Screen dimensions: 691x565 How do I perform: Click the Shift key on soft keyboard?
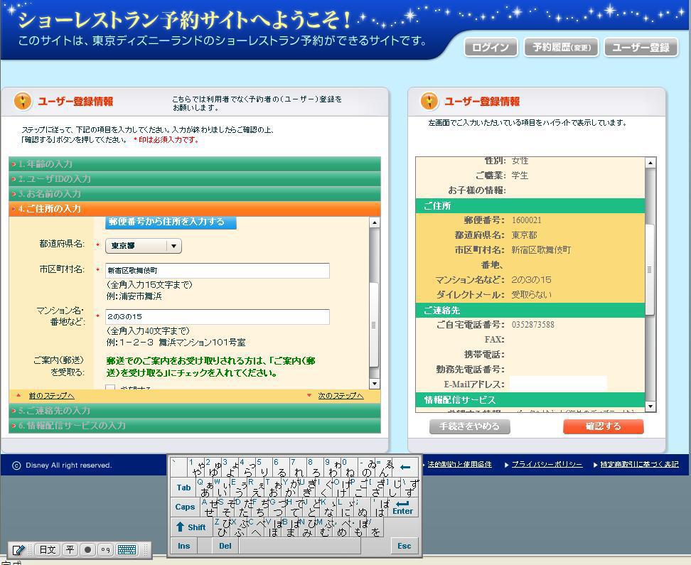[192, 527]
